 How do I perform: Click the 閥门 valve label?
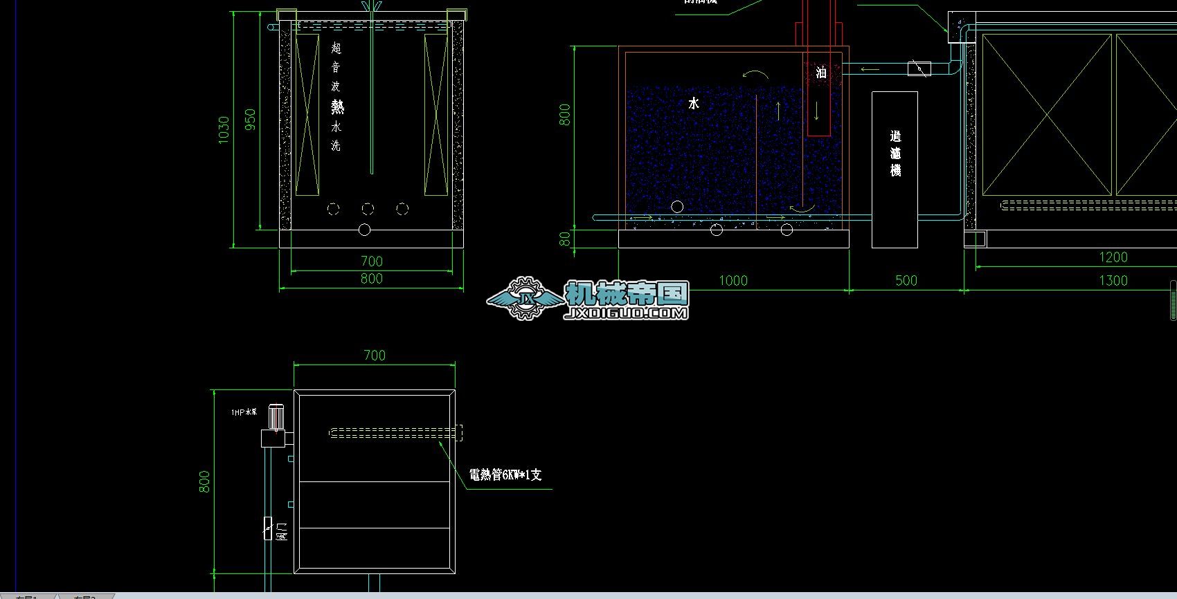tap(281, 531)
